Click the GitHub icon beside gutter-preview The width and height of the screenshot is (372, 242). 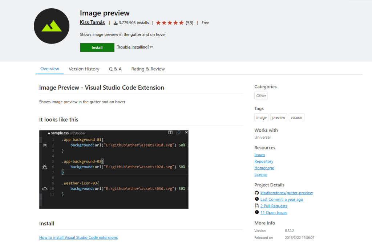pyautogui.click(x=257, y=193)
